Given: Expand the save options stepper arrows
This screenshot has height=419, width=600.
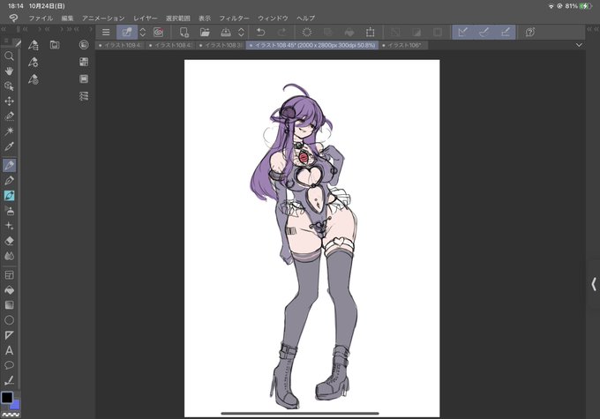Looking at the screenshot, I should tap(241, 32).
